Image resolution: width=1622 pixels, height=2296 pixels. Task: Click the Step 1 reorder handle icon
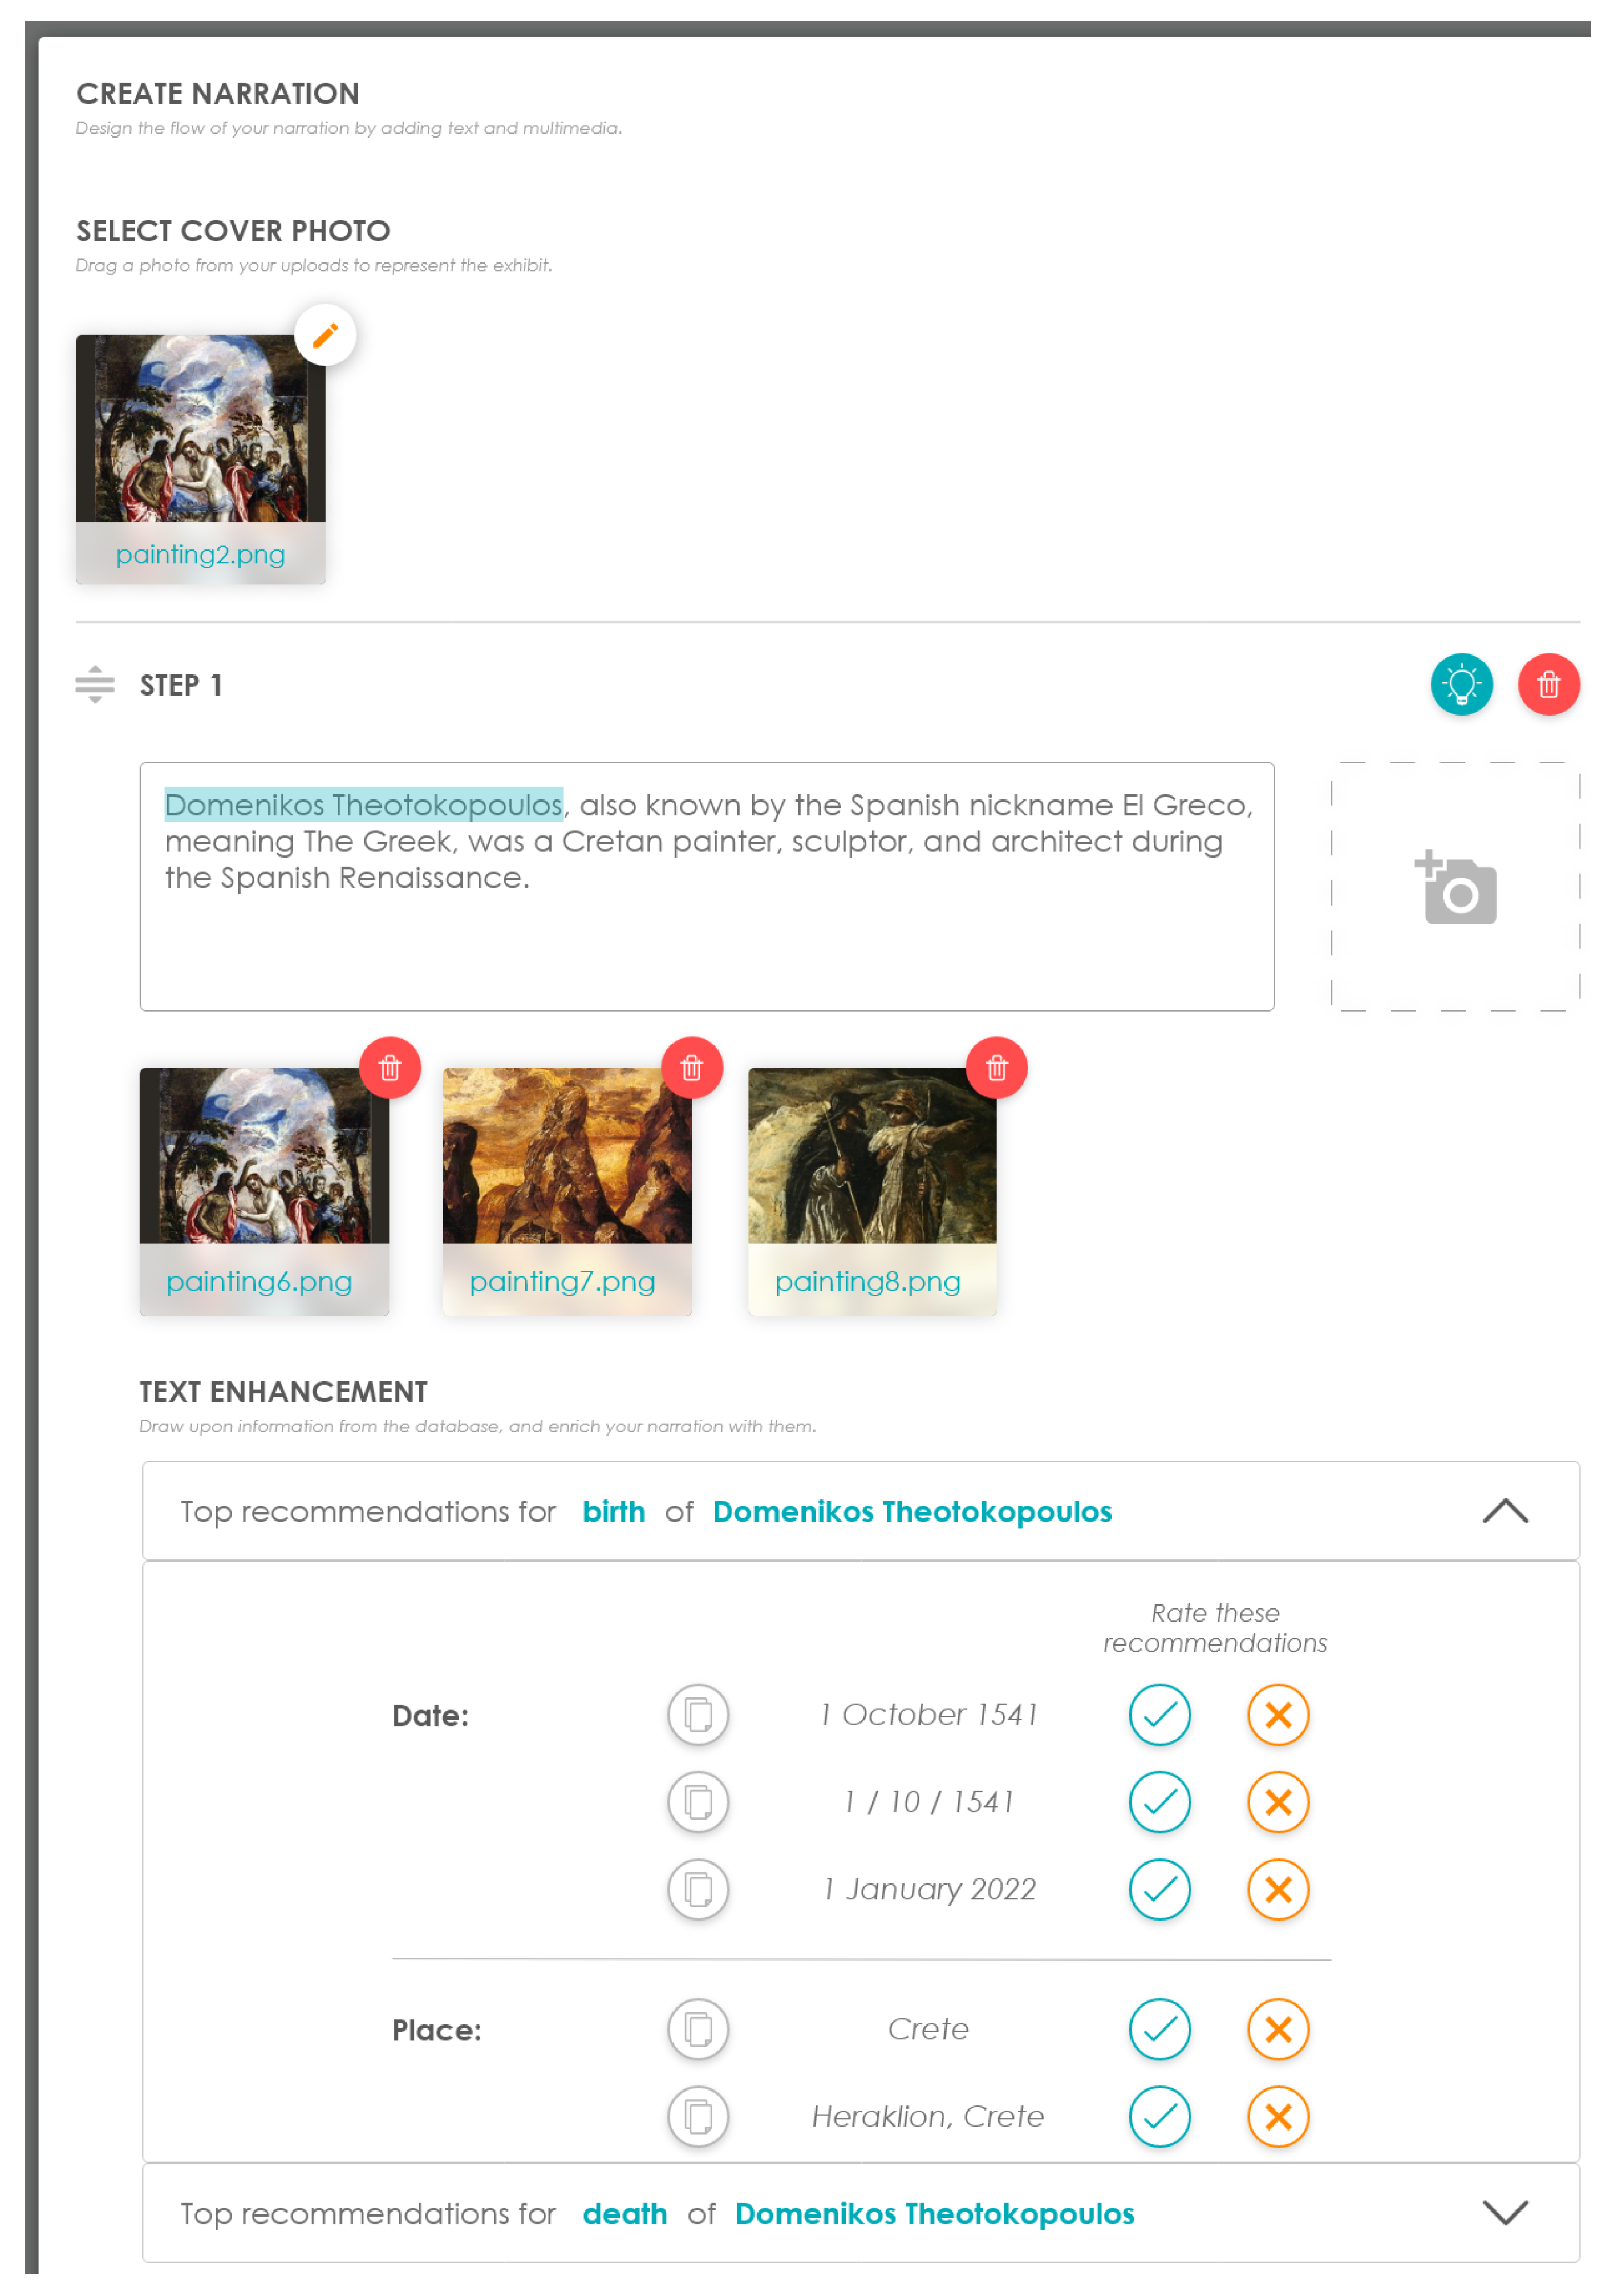(95, 685)
